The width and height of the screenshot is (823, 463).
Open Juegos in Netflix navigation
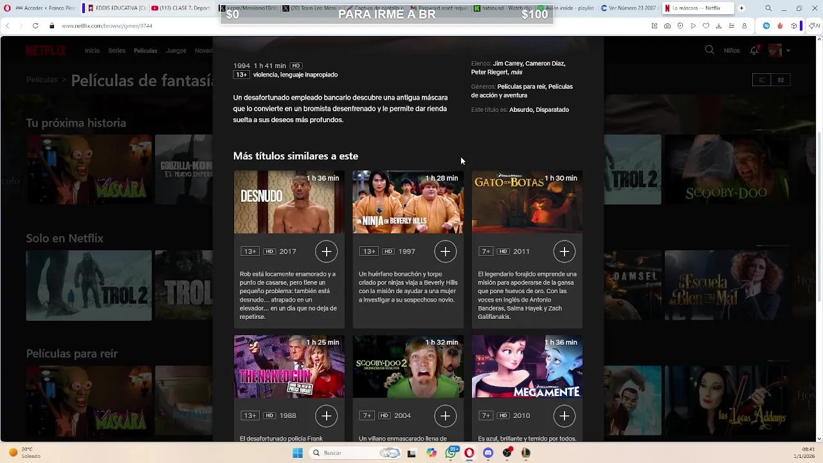(x=176, y=51)
